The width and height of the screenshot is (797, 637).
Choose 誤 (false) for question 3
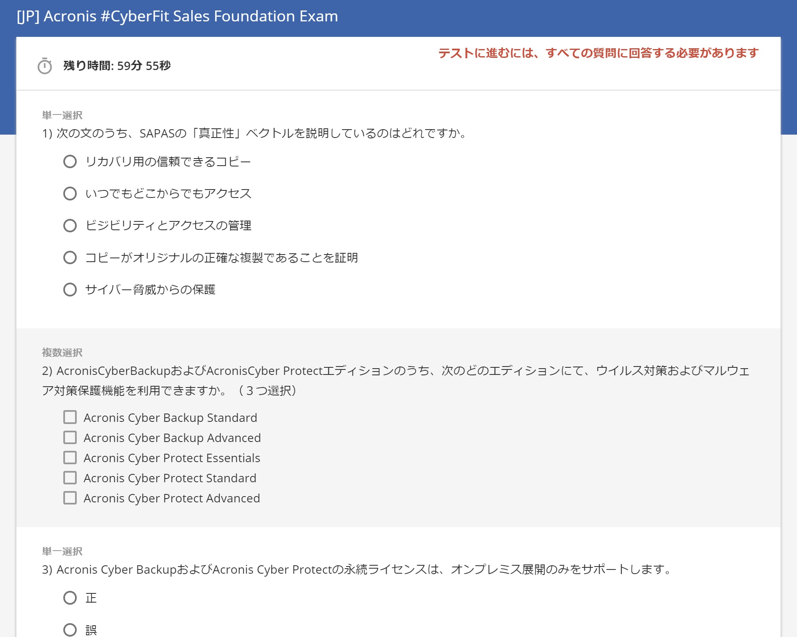pyautogui.click(x=70, y=629)
